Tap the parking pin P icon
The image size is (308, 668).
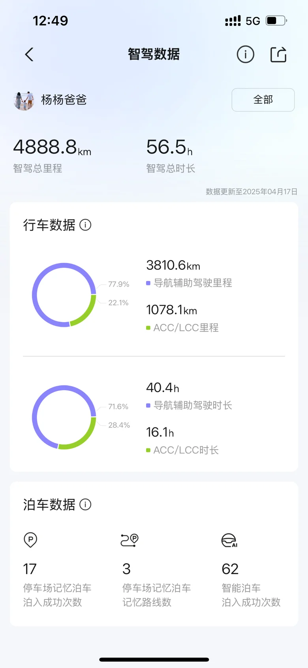click(30, 540)
